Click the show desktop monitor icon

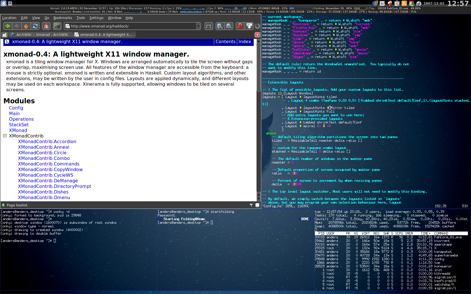(x=10, y=3)
